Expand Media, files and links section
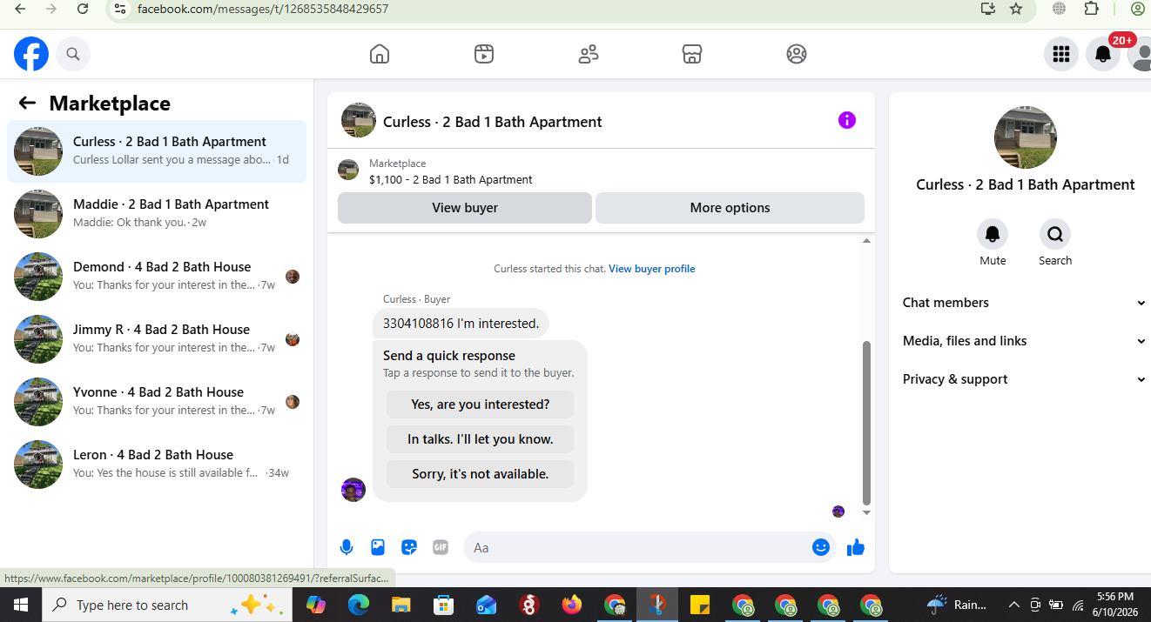This screenshot has height=622, width=1151. tap(1024, 341)
